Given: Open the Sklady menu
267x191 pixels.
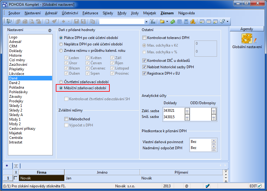Looking at the screenshot, I should pyautogui.click(x=108, y=13).
